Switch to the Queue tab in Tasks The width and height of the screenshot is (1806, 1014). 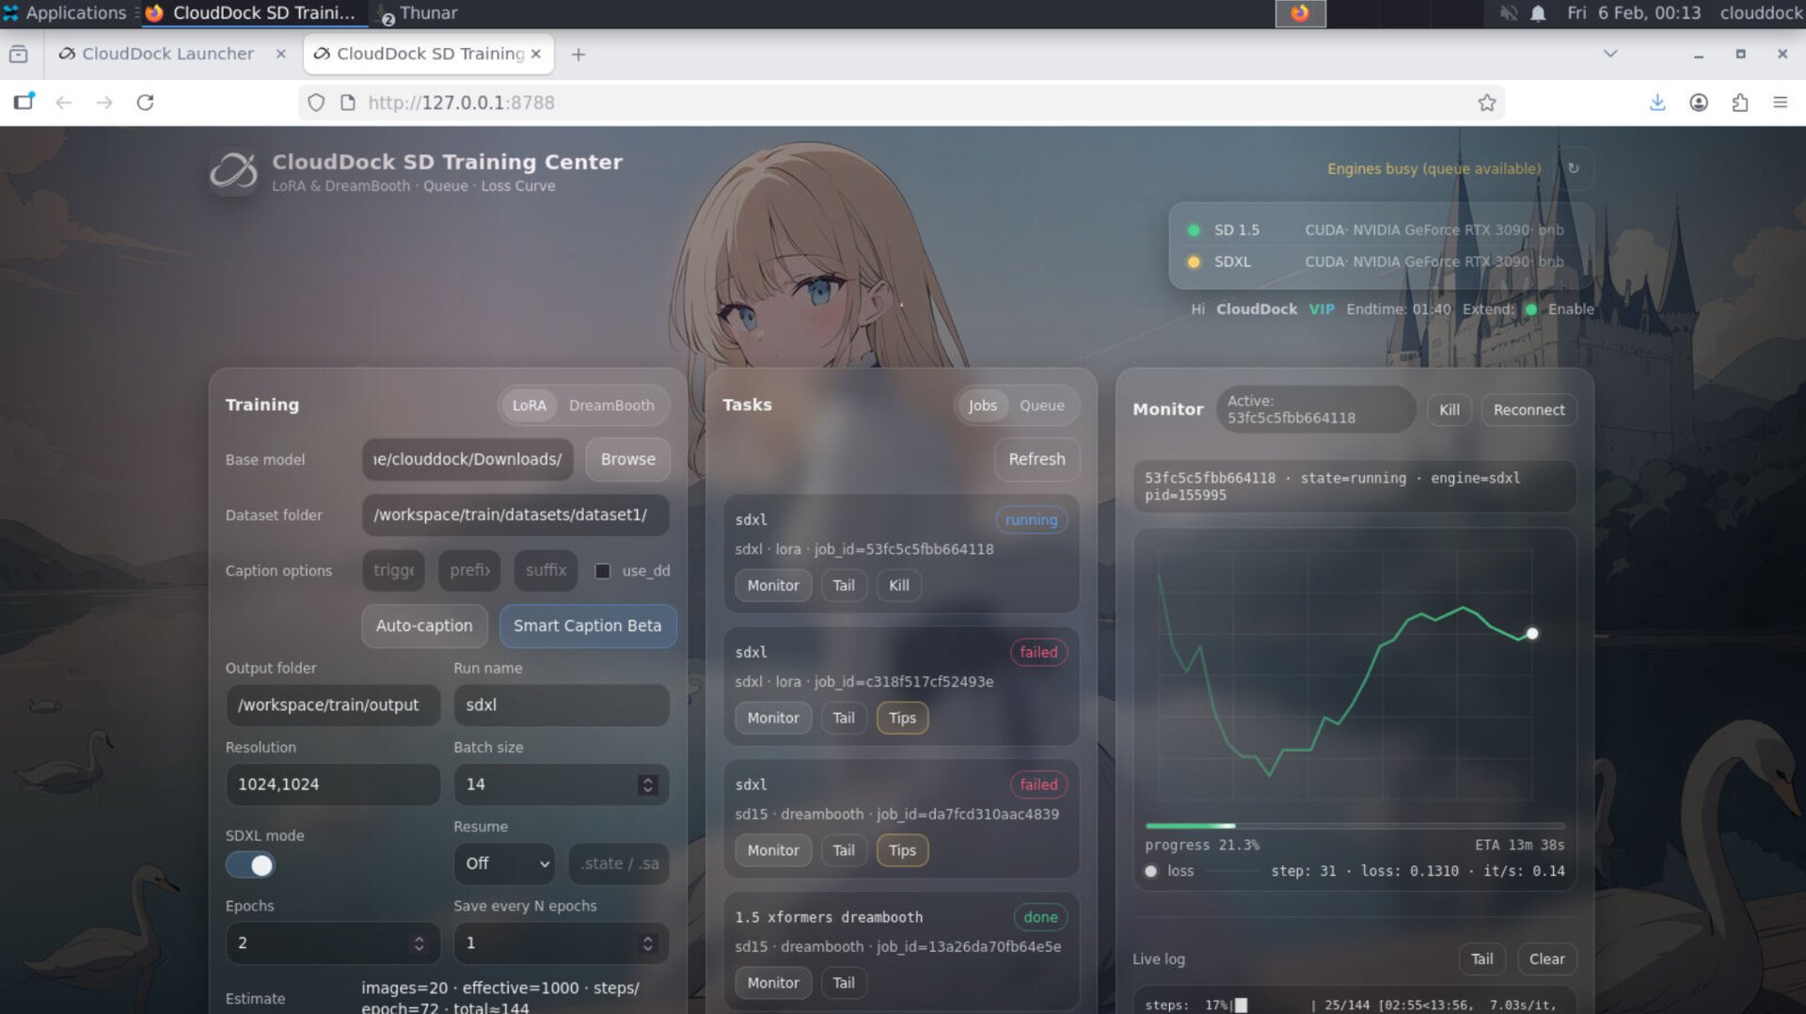click(x=1042, y=405)
